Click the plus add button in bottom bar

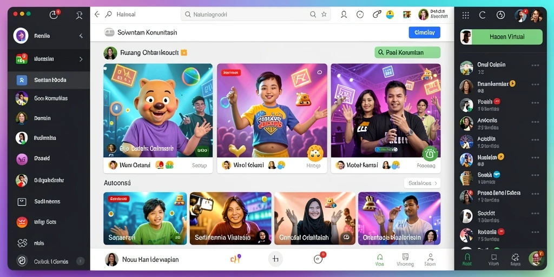coord(275,259)
